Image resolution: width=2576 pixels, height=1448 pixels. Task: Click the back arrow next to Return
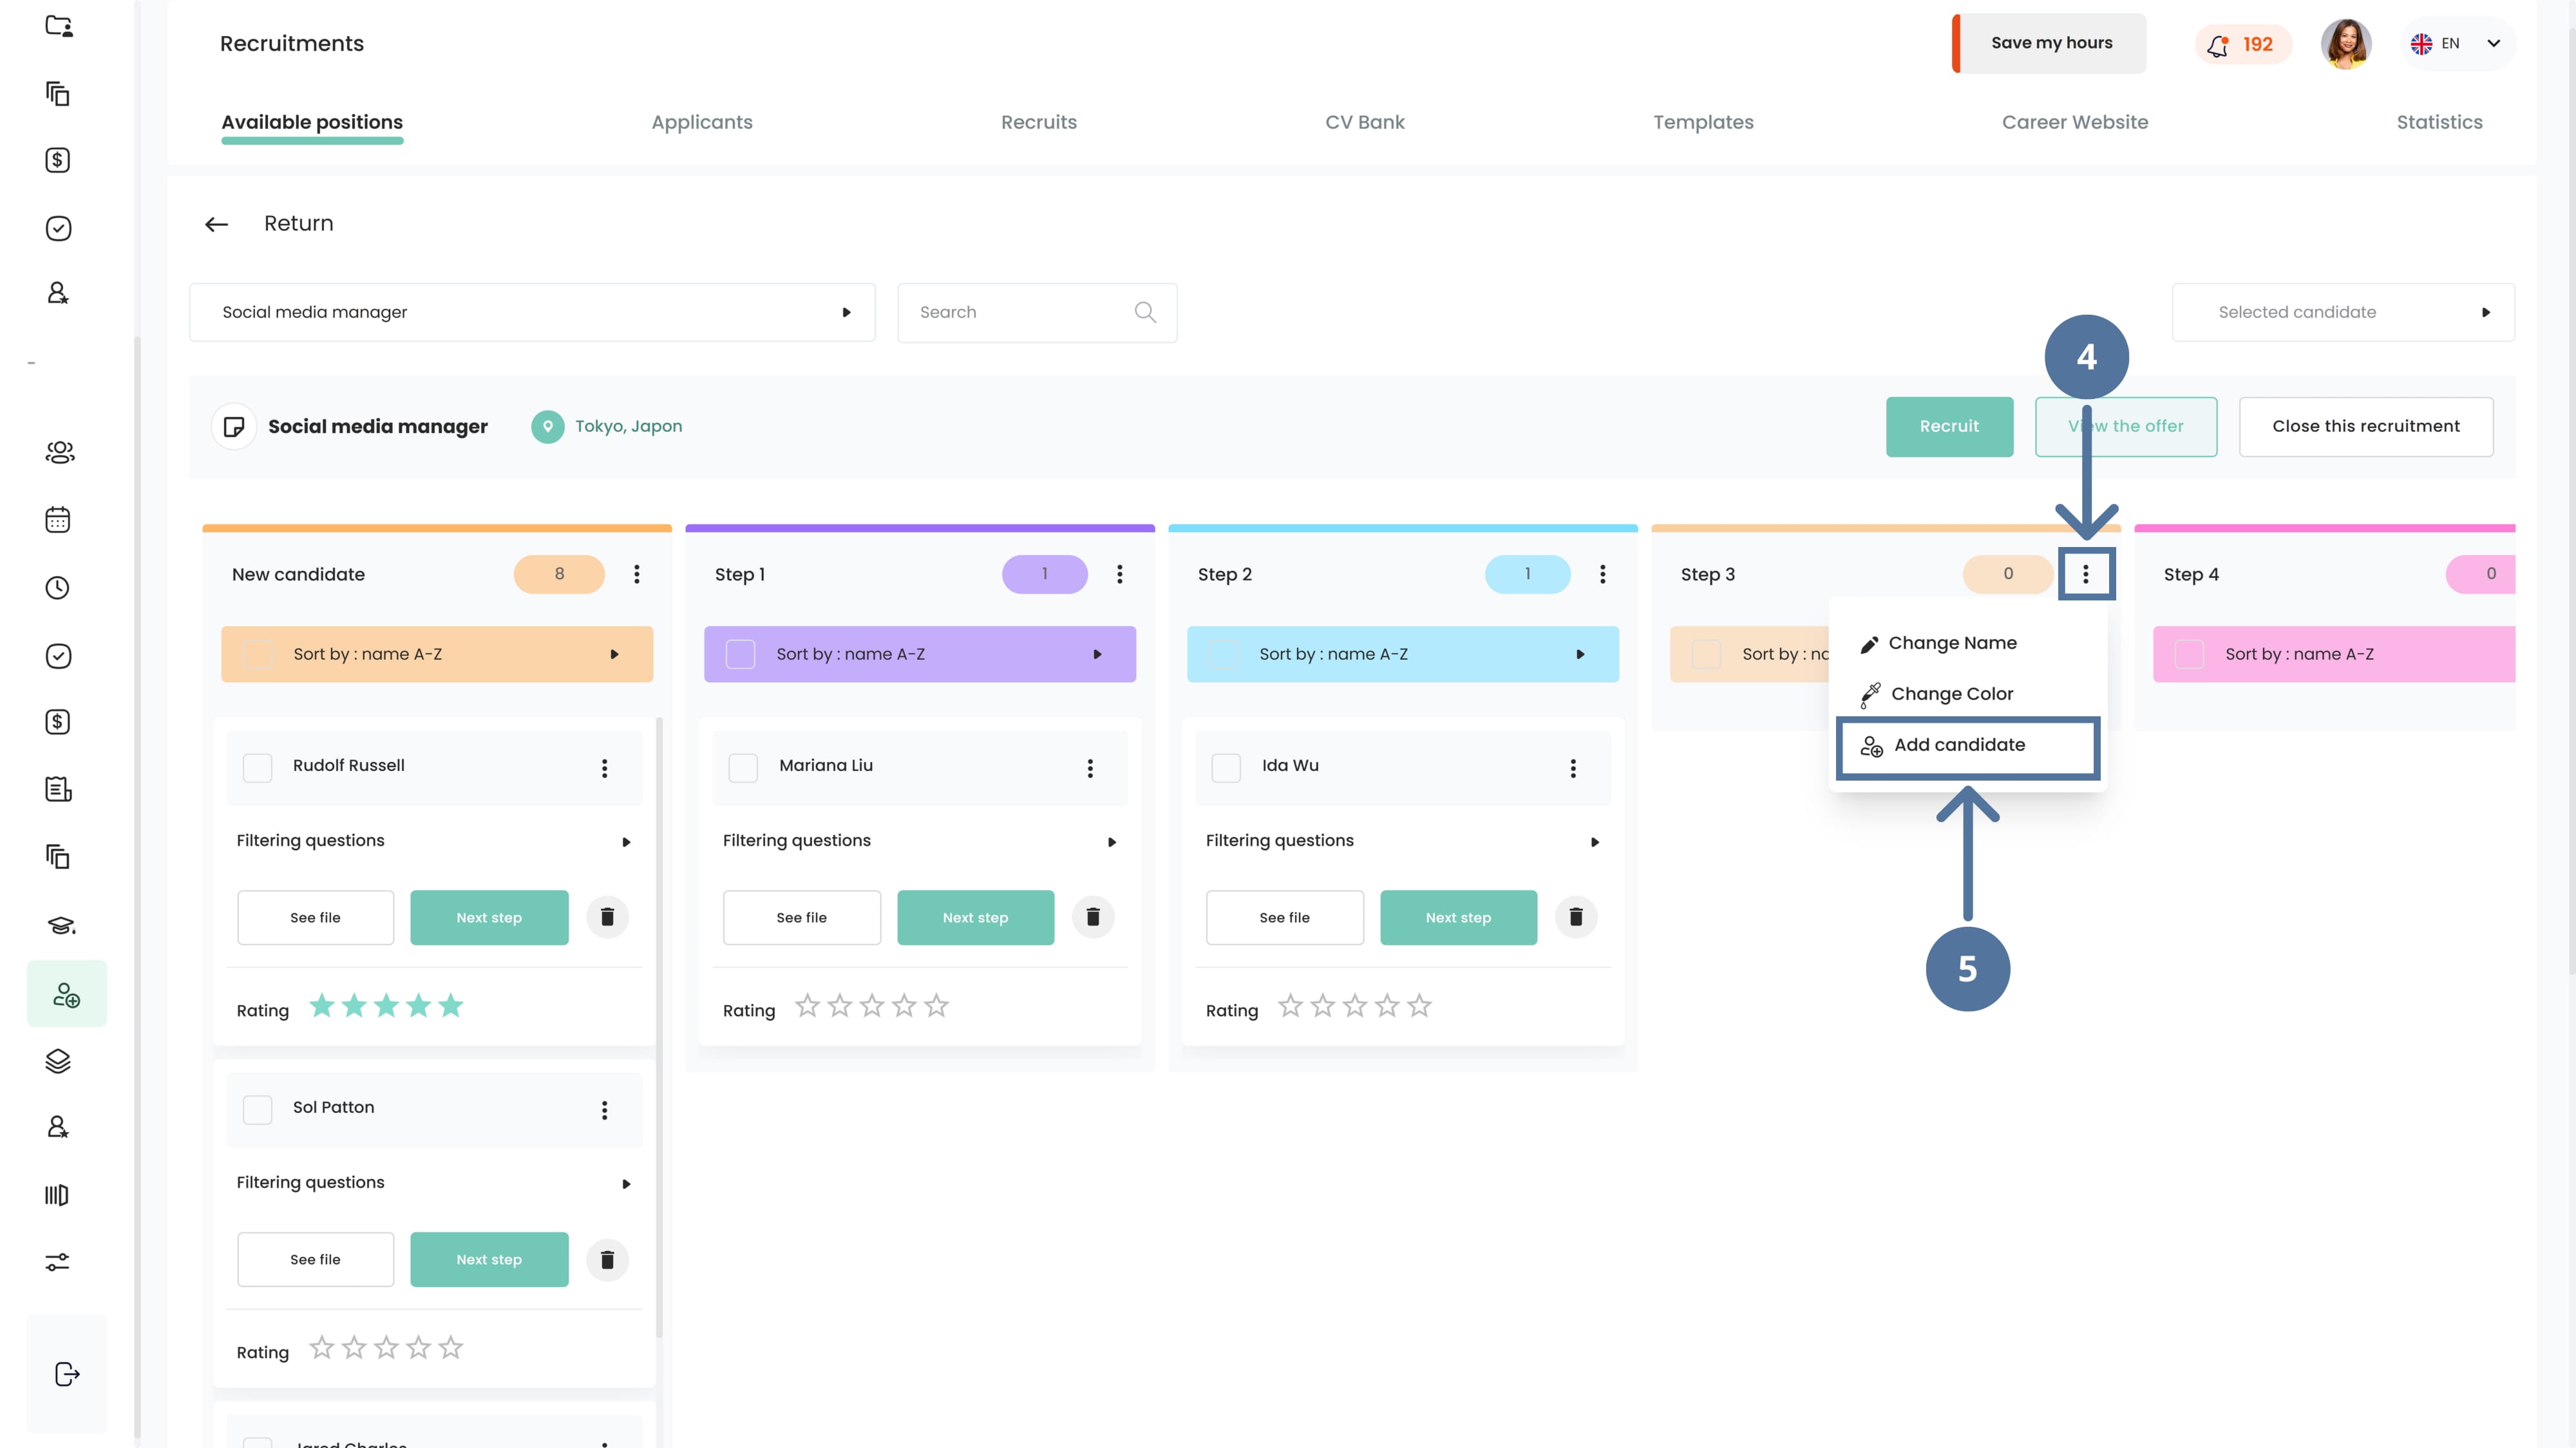pyautogui.click(x=216, y=224)
